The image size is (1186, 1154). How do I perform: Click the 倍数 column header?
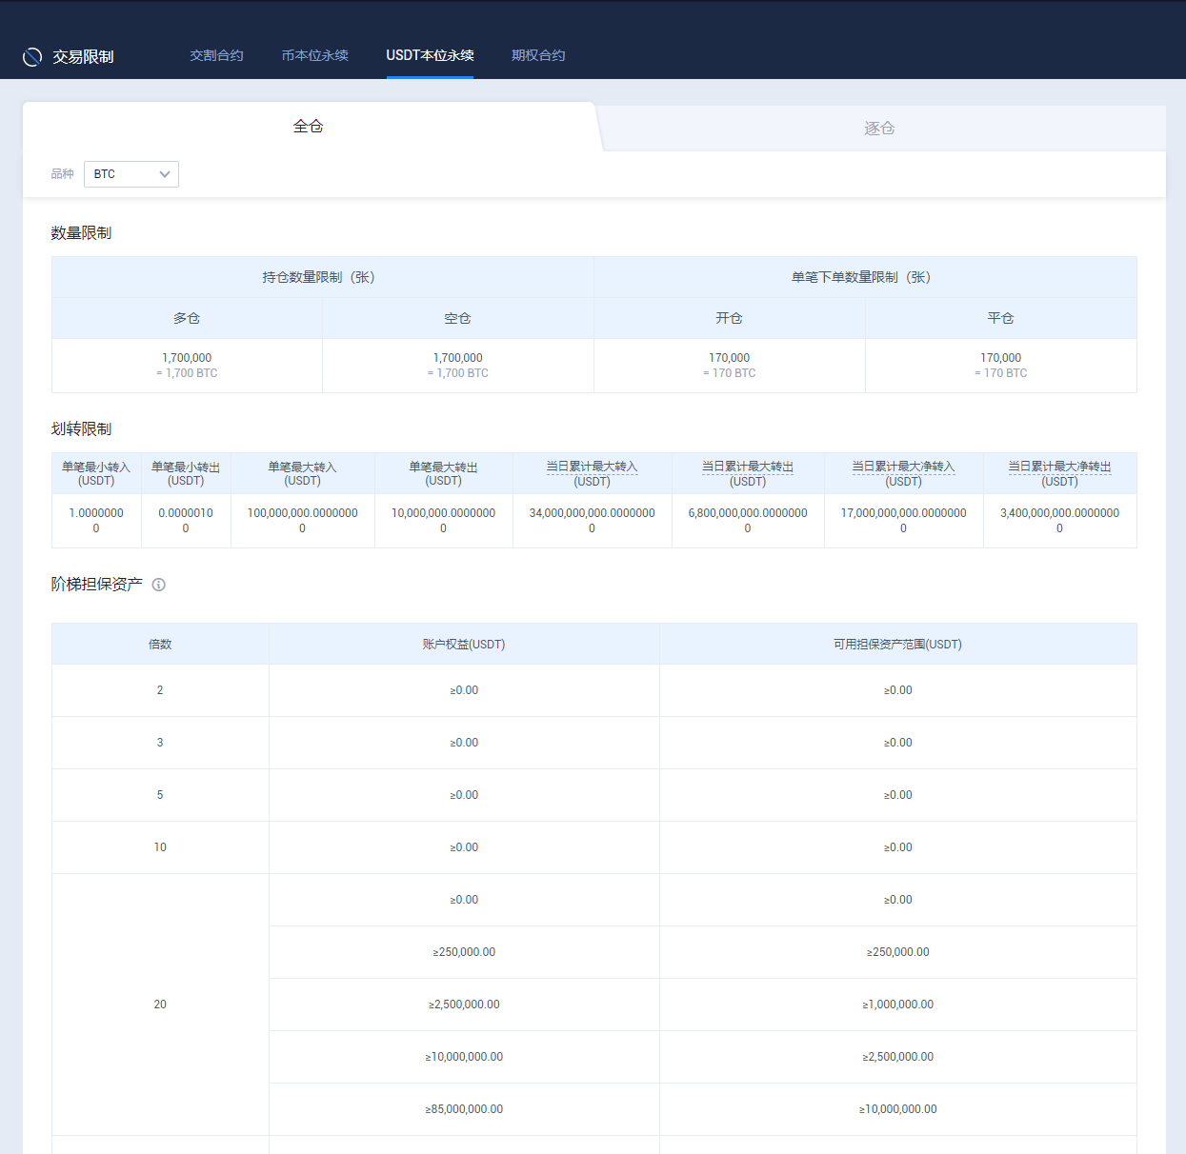160,645
